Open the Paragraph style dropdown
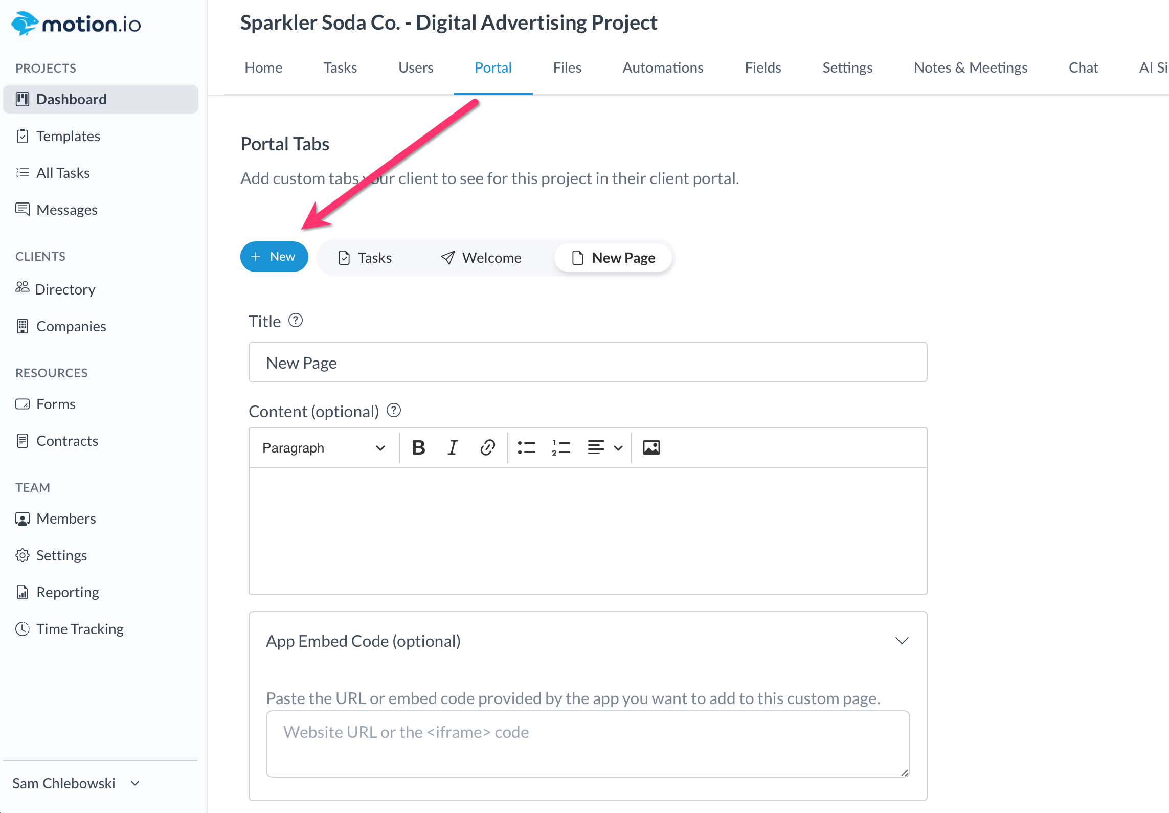This screenshot has width=1169, height=813. pos(323,448)
